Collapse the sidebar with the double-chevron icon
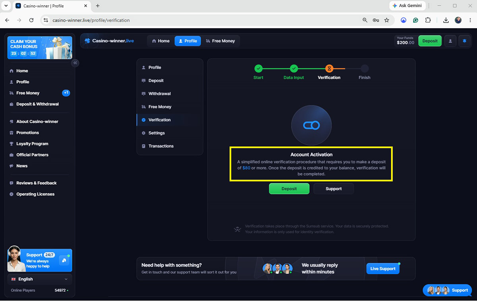Image resolution: width=477 pixels, height=302 pixels. pyautogui.click(x=75, y=63)
